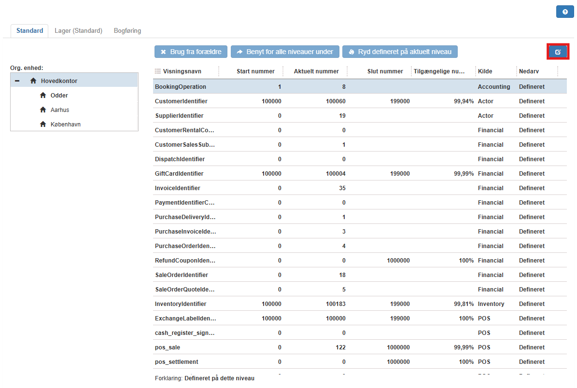The height and width of the screenshot is (388, 577).
Task: Select the Hovedkontor org unit
Action: [x=74, y=81]
